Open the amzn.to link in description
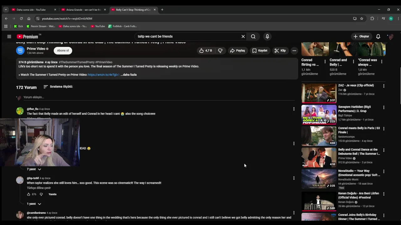The image size is (401, 225). pyautogui.click(x=103, y=75)
